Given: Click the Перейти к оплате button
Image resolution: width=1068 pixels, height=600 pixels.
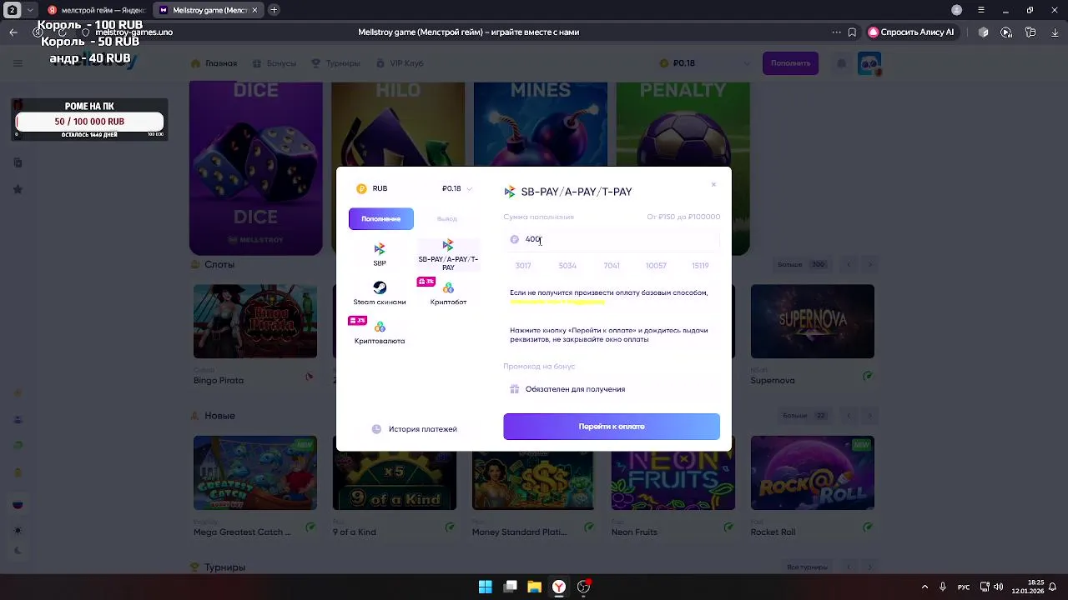Looking at the screenshot, I should point(612,427).
